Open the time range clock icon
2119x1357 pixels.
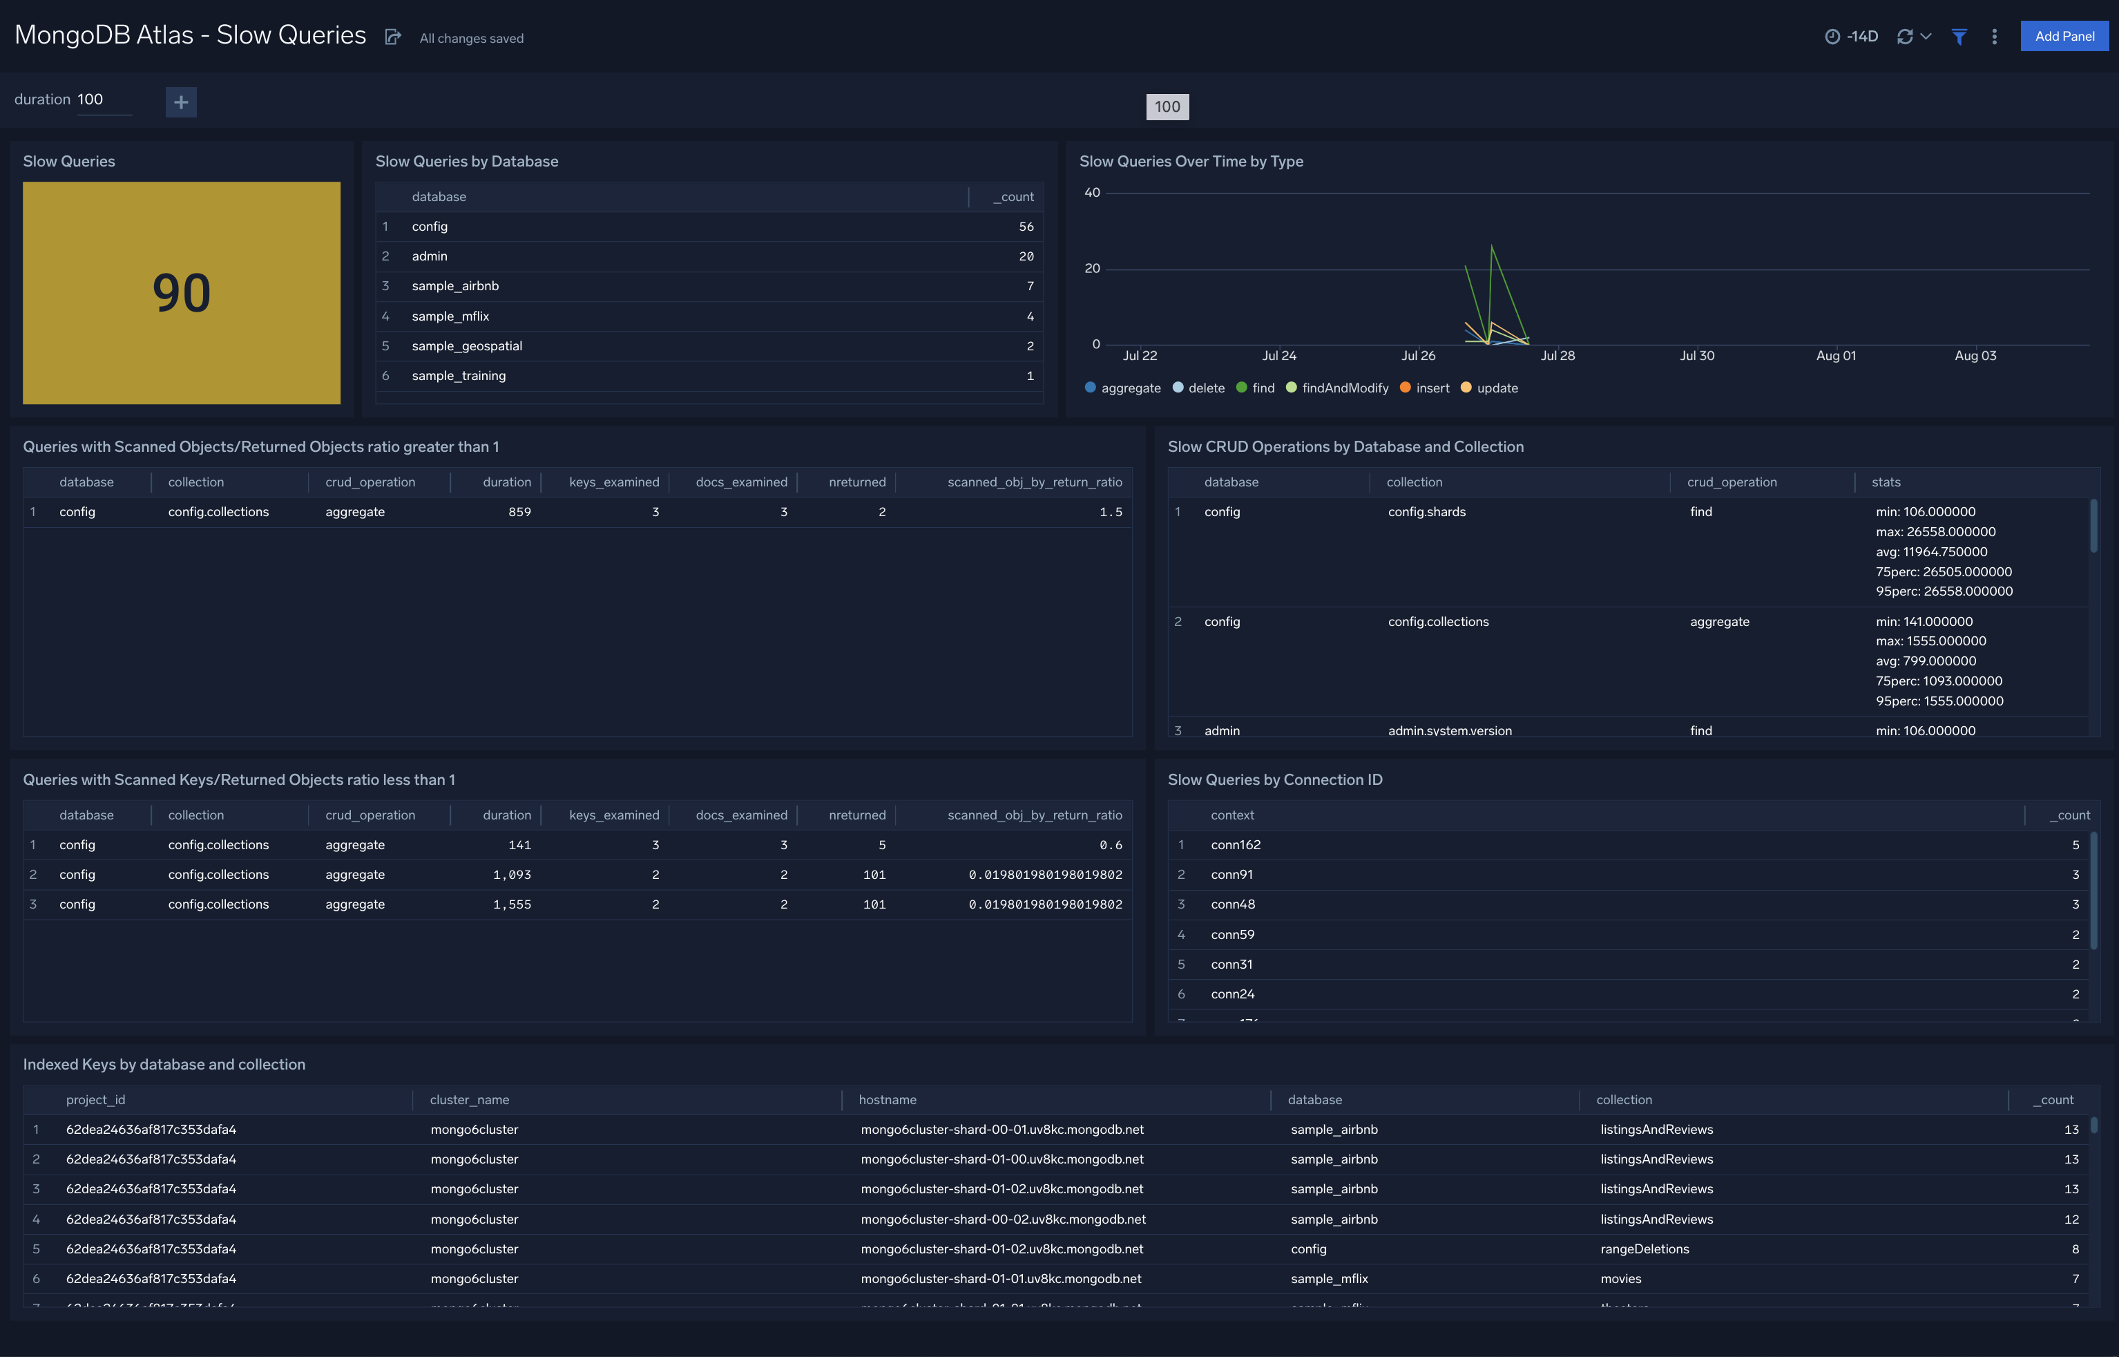pos(1833,36)
